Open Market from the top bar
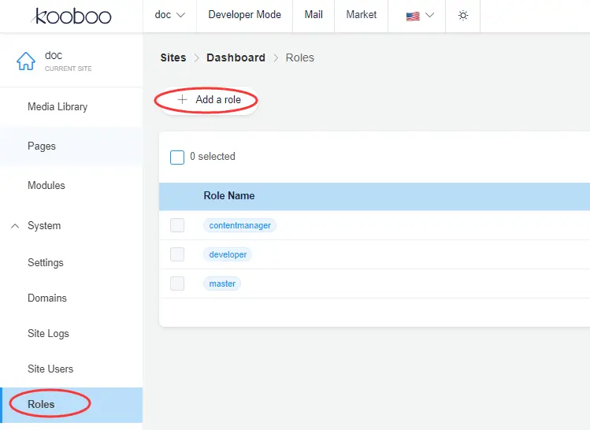The height and width of the screenshot is (430, 590). click(361, 15)
